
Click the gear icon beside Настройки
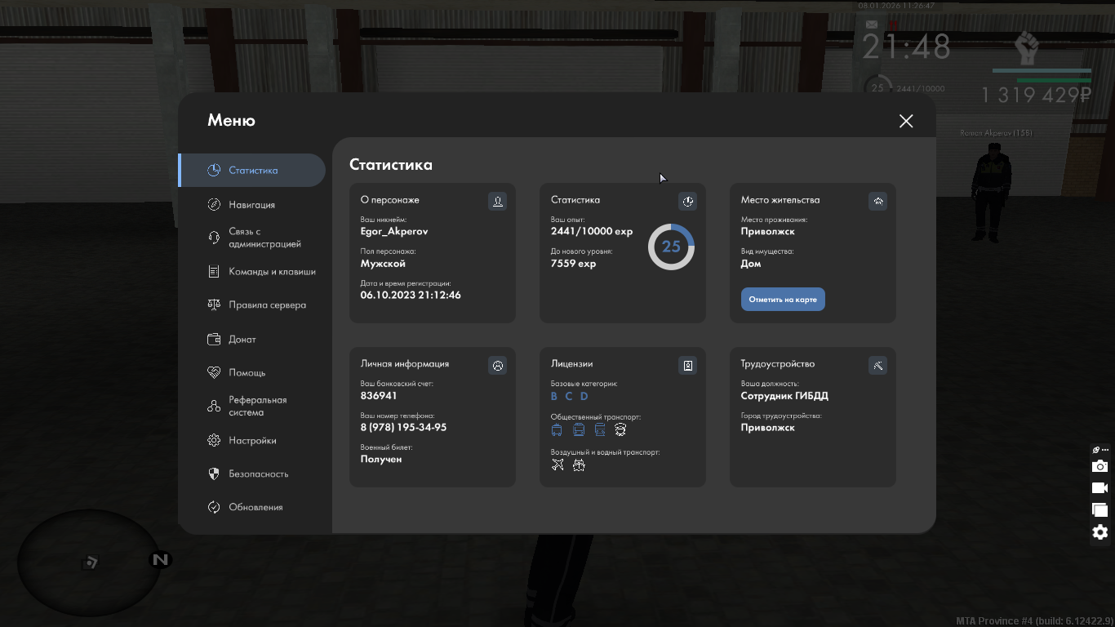click(x=214, y=440)
